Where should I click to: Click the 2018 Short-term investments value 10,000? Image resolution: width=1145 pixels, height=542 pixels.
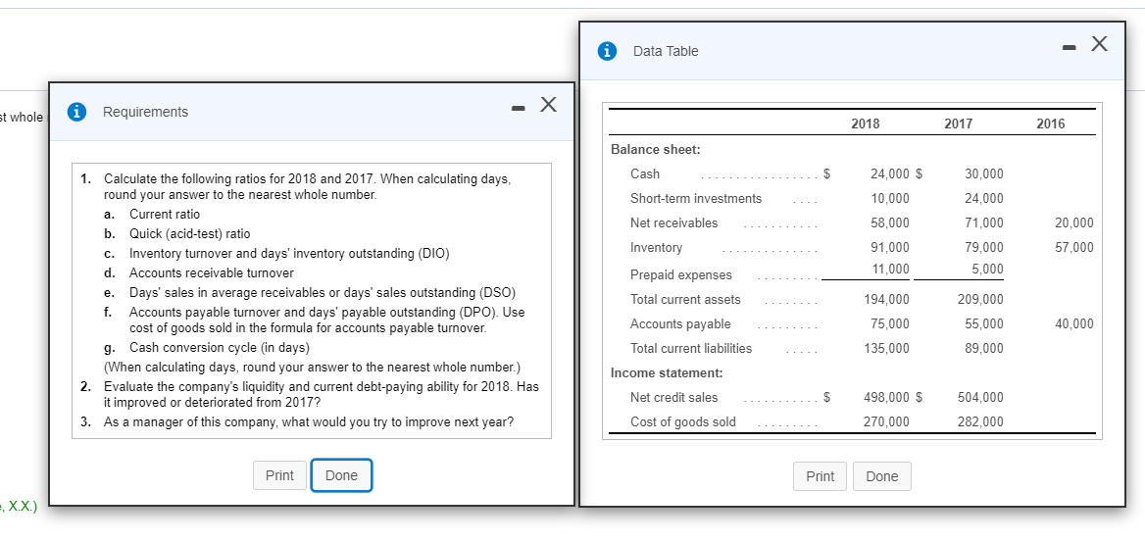[x=890, y=199]
